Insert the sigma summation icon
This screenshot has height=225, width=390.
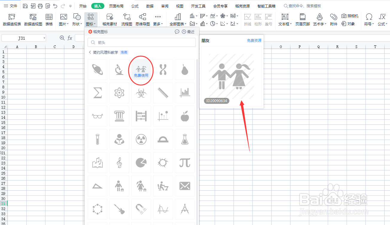point(97,93)
